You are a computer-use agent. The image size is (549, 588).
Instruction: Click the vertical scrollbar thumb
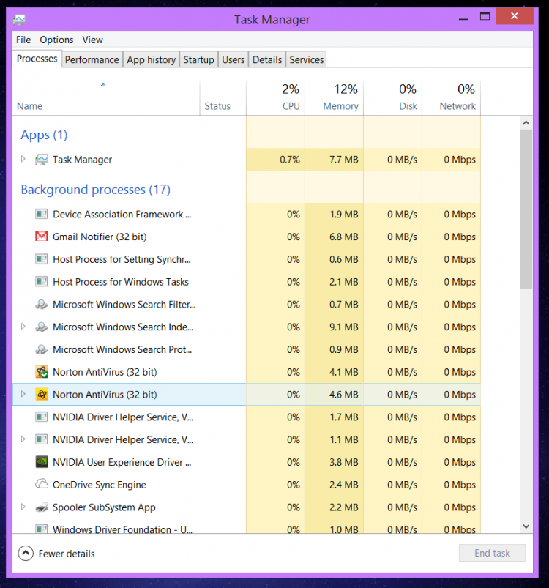click(x=526, y=209)
